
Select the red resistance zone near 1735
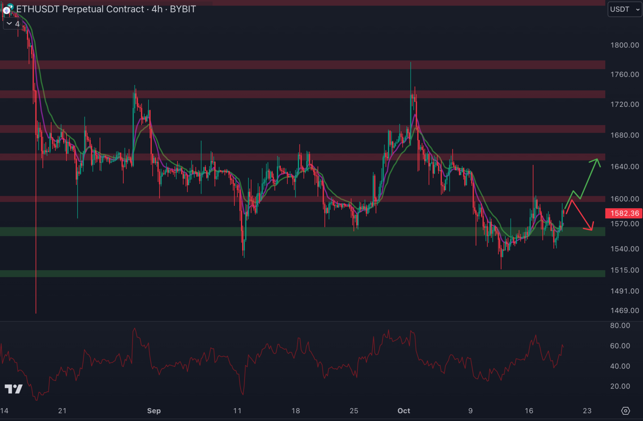click(x=303, y=94)
